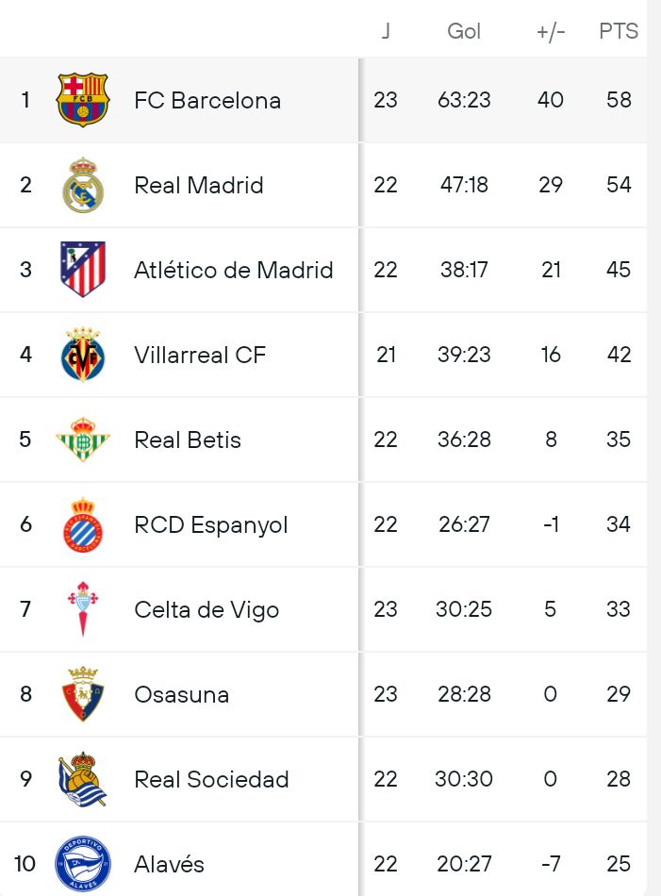
Task: Select the RCD Espanyol team name
Action: 211,524
